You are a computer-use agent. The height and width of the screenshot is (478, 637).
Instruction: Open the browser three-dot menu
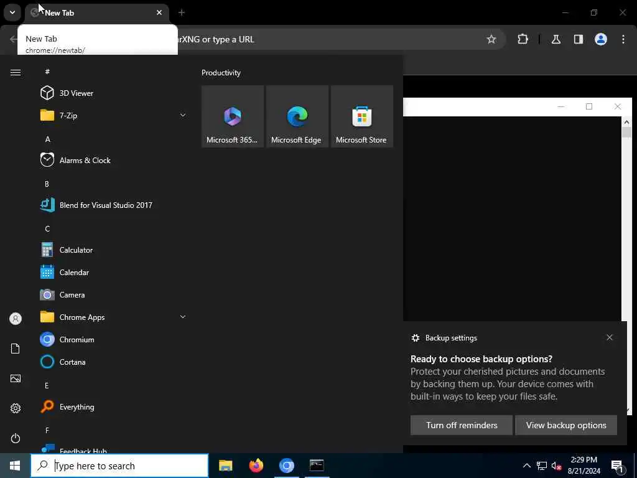(623, 39)
